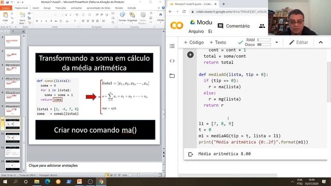Viewport: 331px width, 186px height.
Task: Open the Exibição ribbon tab
Action: (x=132, y=8)
